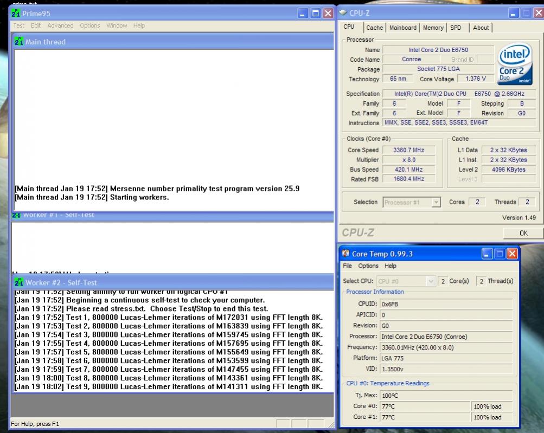Click the Core Temp title bar icon
The width and height of the screenshot is (544, 433).
(x=345, y=254)
